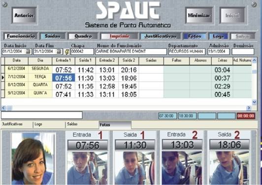Click the row pointer arrow for 7/12/2004
The height and width of the screenshot is (185, 262).
(2, 78)
